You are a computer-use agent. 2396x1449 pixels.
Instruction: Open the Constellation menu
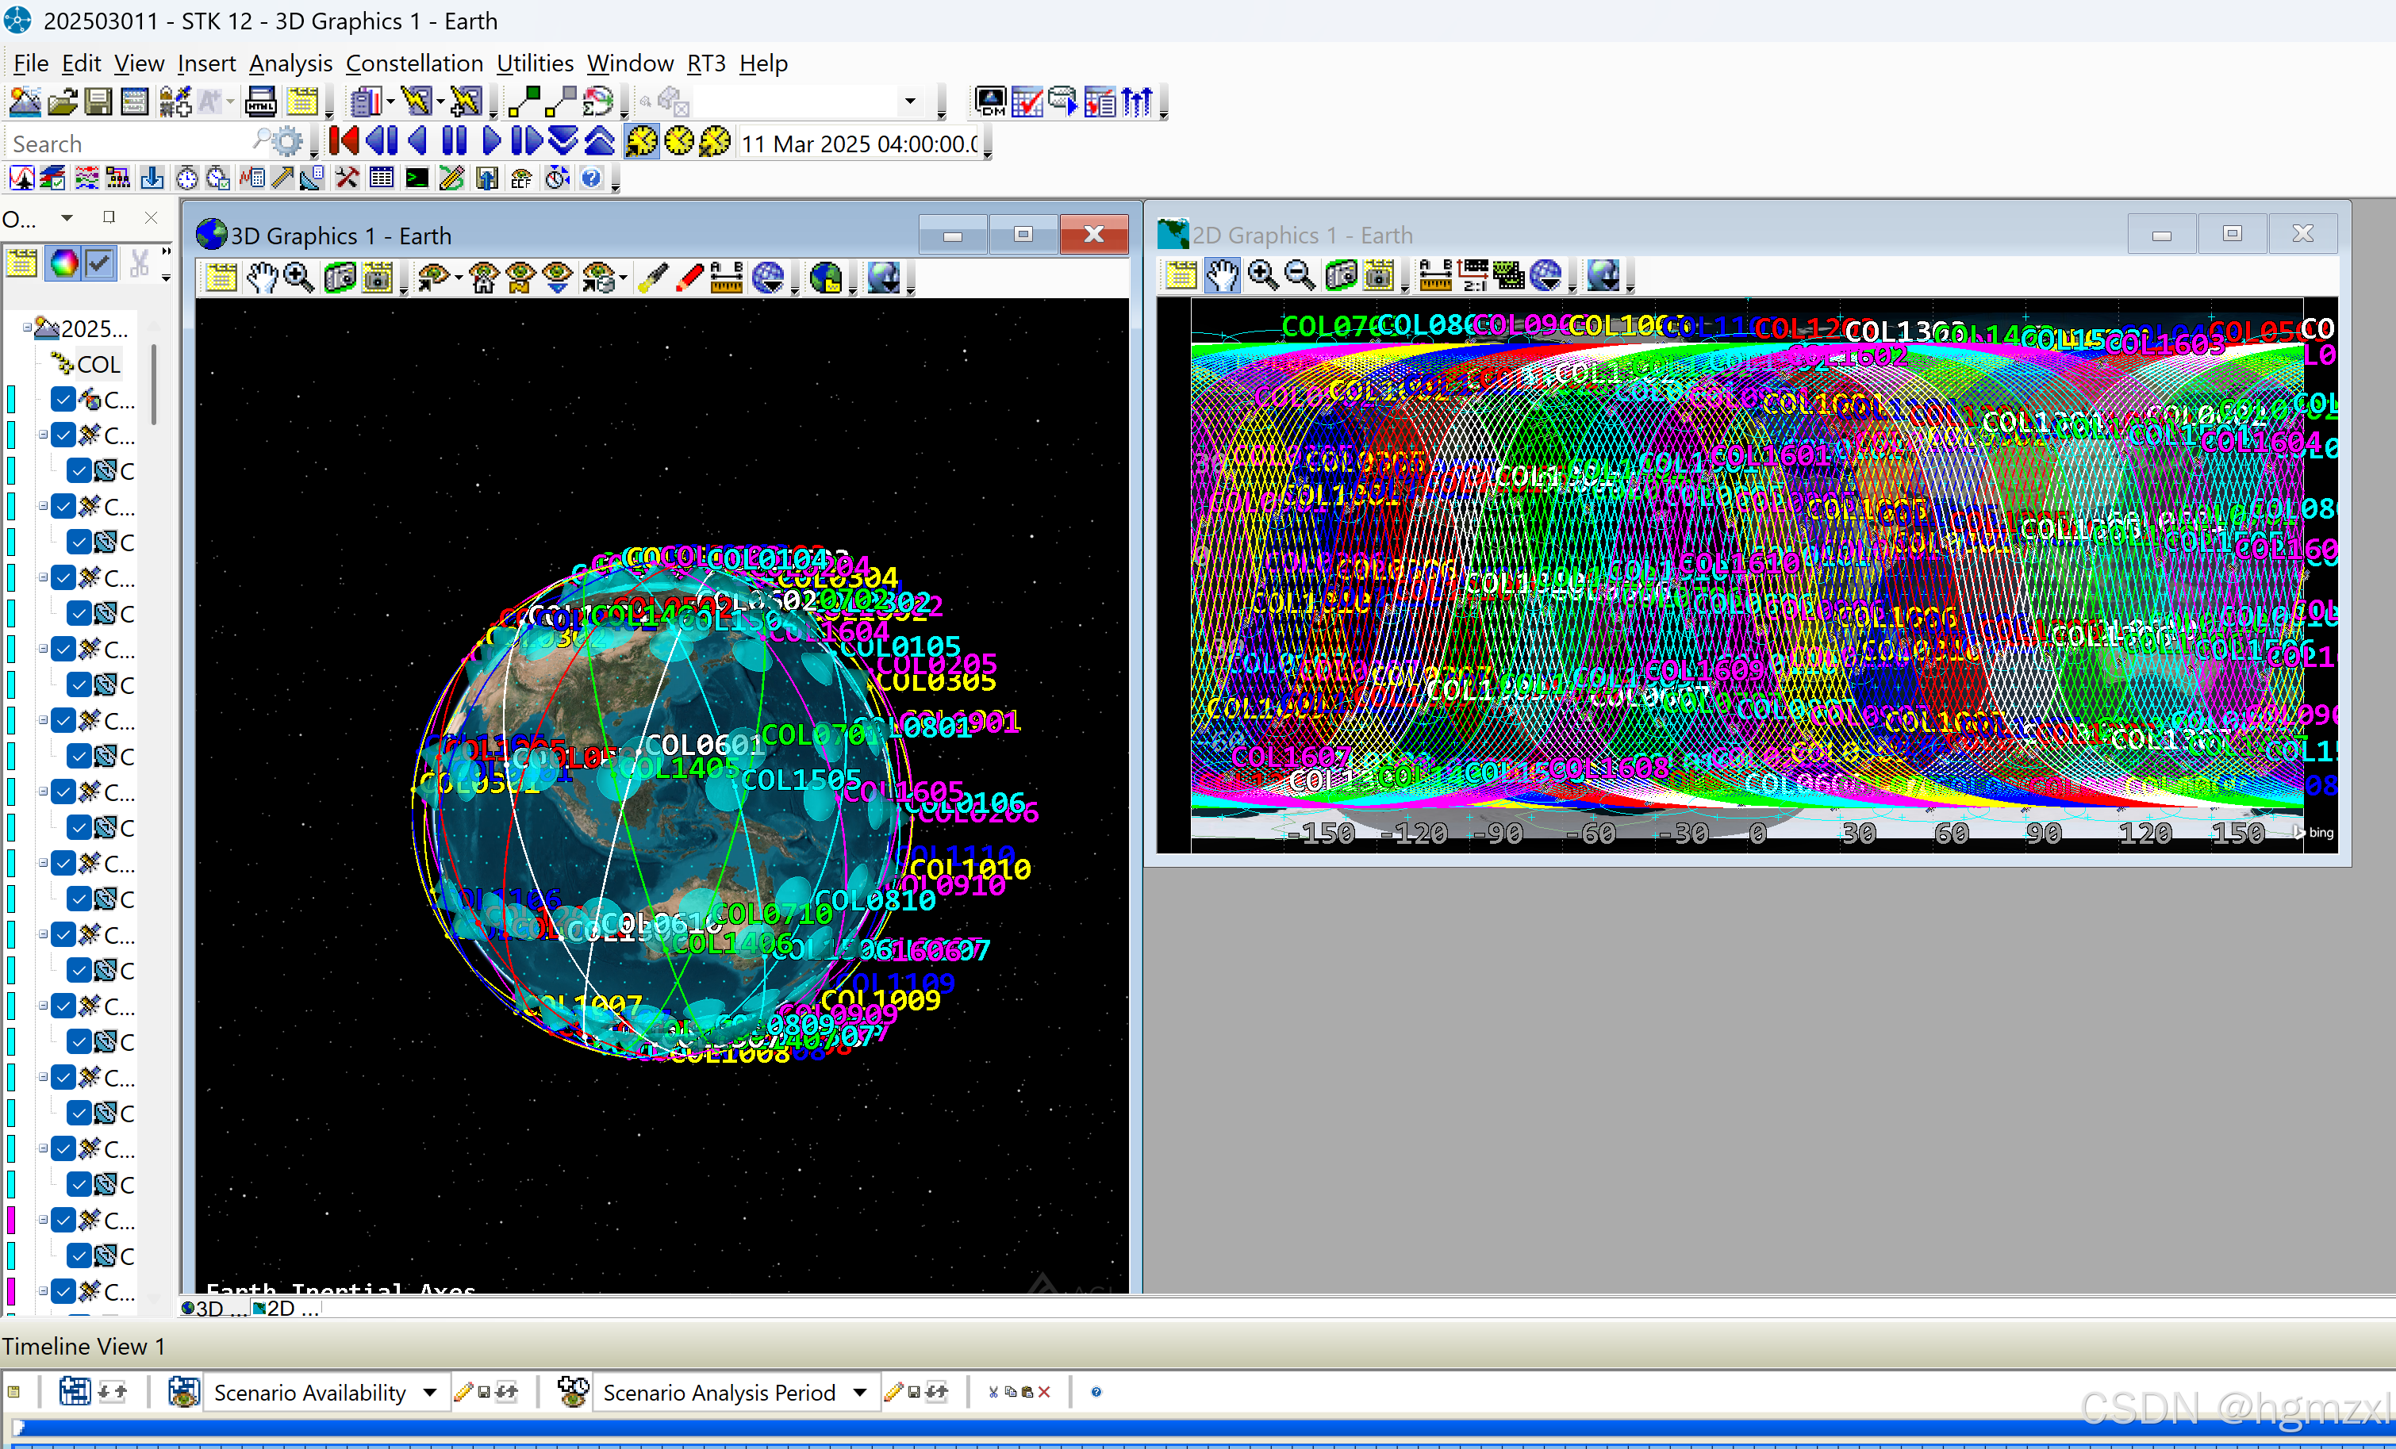[414, 63]
